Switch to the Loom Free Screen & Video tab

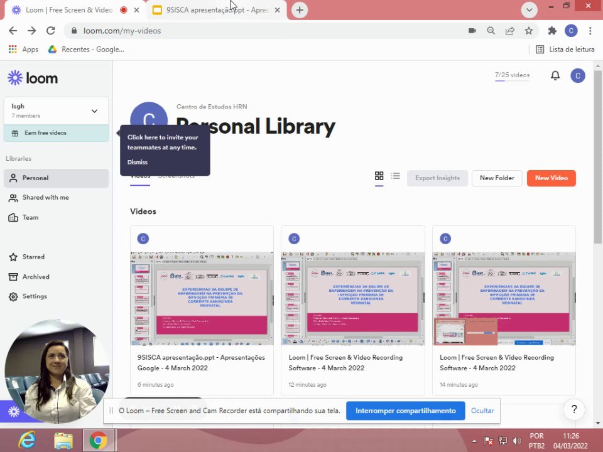69,10
